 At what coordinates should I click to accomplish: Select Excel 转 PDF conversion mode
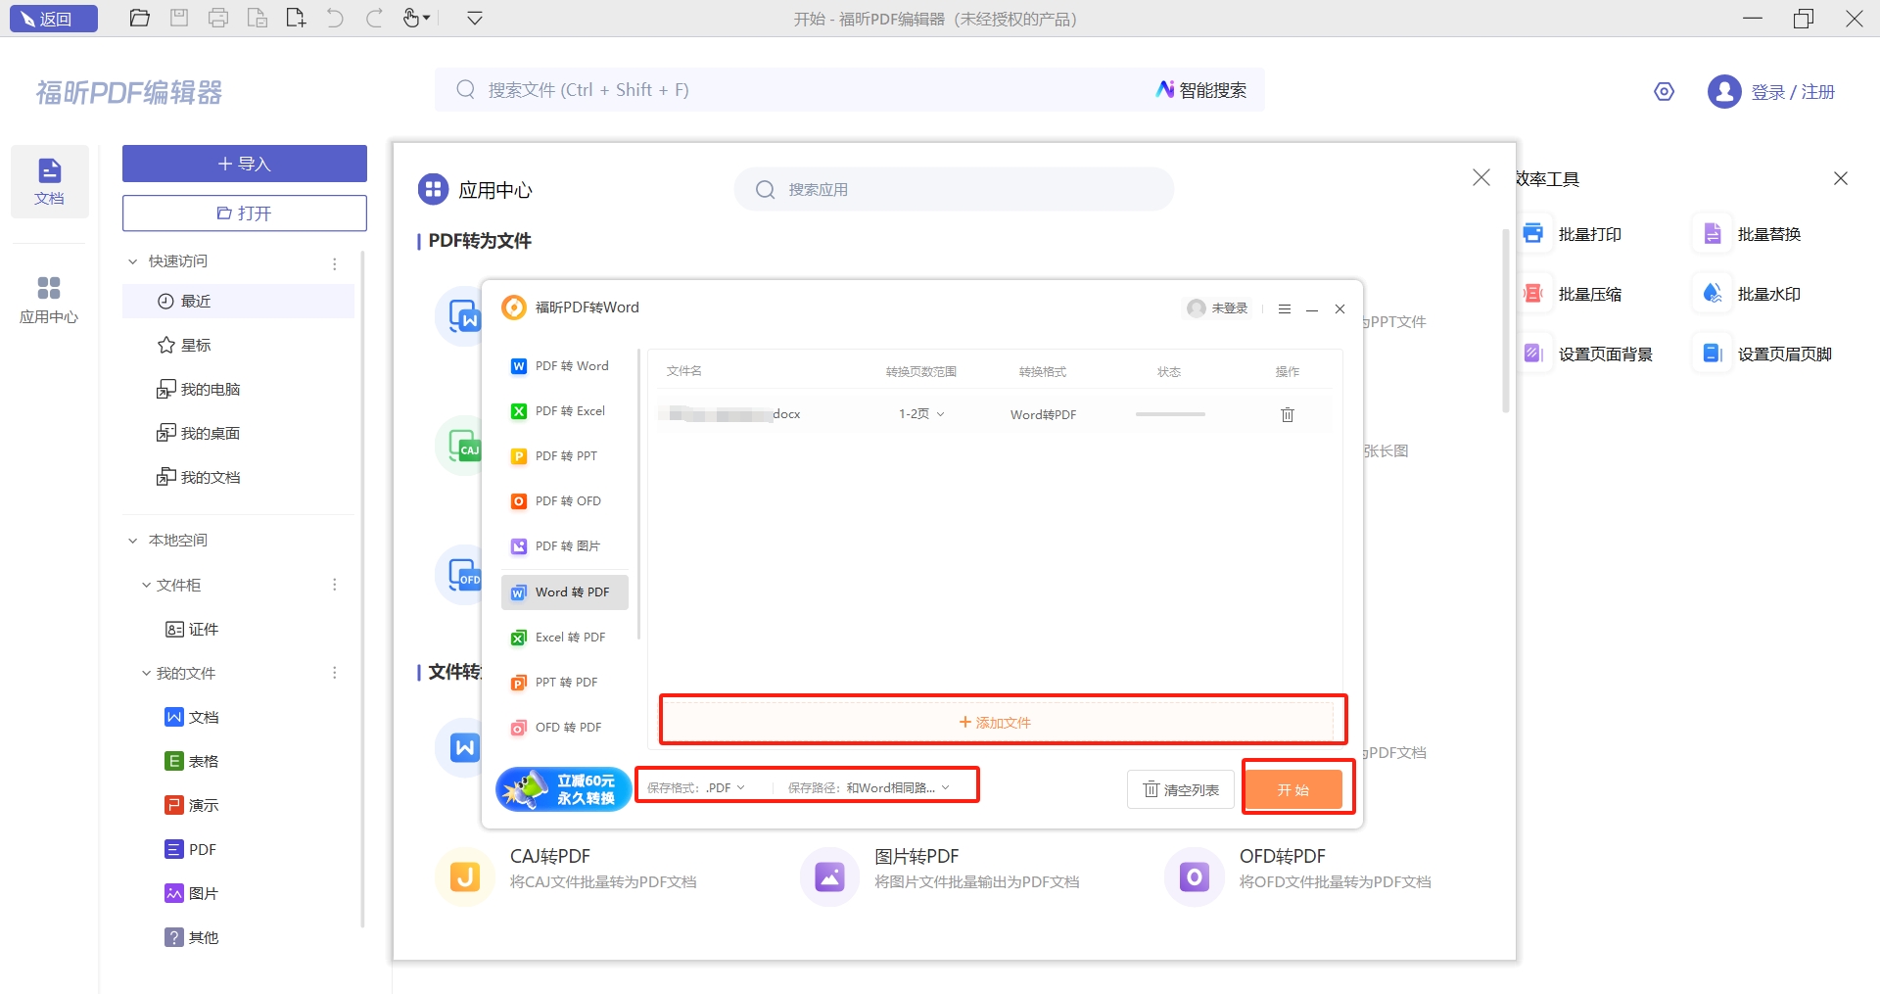[x=565, y=638]
